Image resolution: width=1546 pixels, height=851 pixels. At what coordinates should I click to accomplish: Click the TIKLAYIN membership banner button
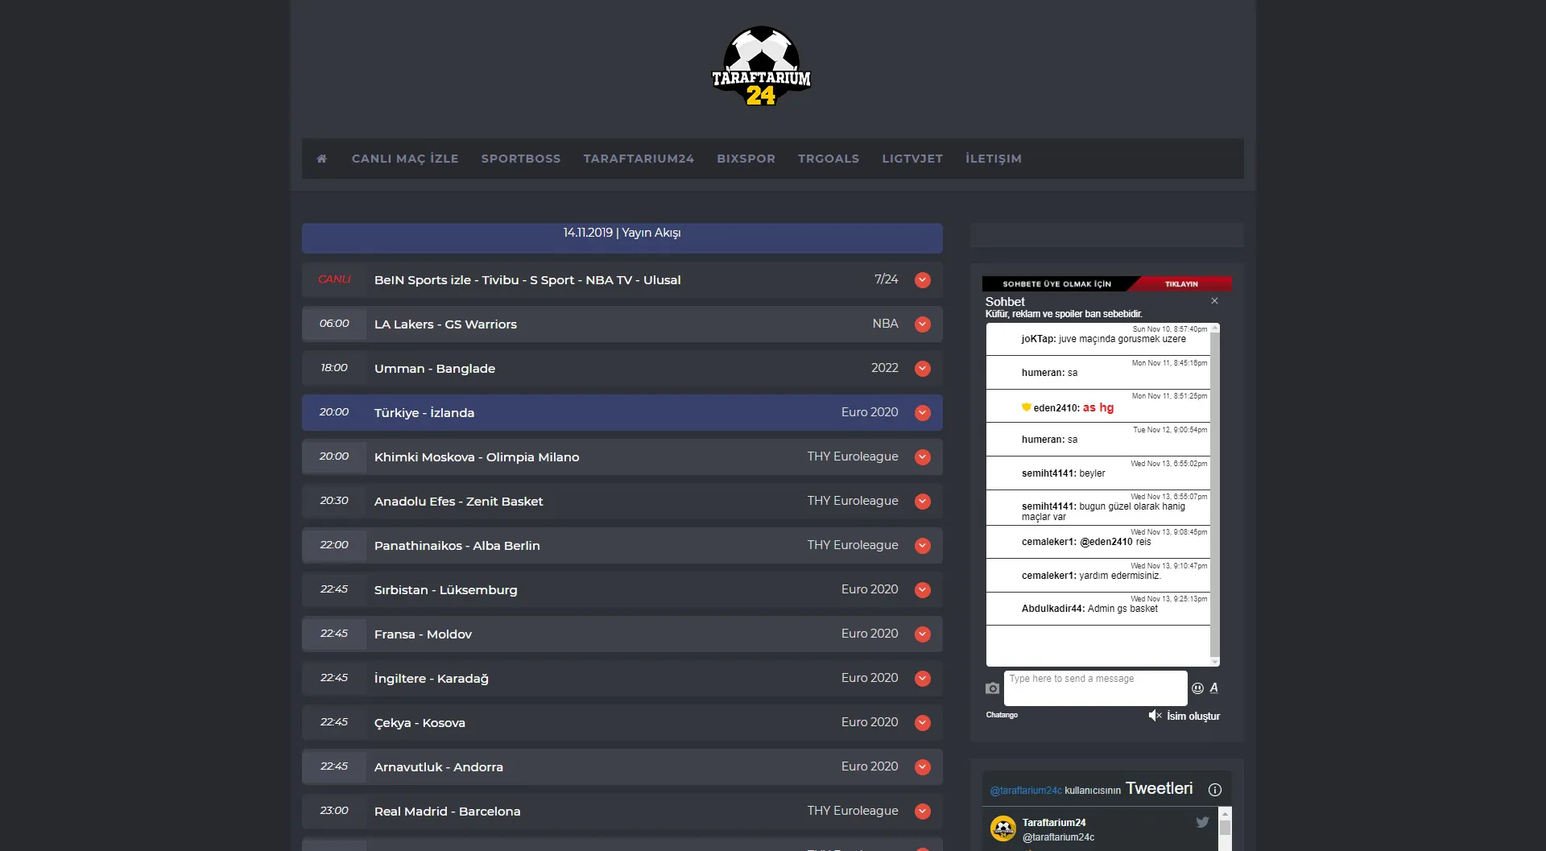(1181, 284)
